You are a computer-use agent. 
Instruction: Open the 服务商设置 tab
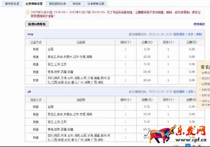coord(12,3)
